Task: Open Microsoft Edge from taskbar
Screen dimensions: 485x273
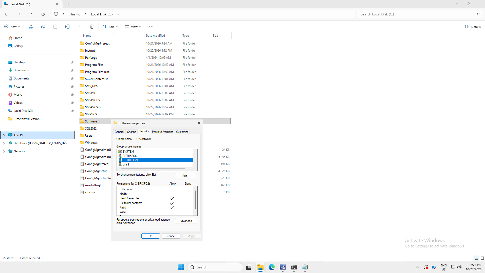Action: (272, 267)
